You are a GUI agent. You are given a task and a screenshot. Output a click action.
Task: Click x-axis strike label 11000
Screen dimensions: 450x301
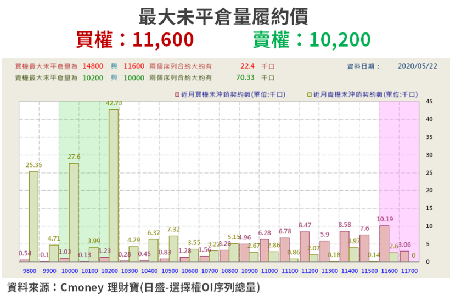[x=269, y=271]
